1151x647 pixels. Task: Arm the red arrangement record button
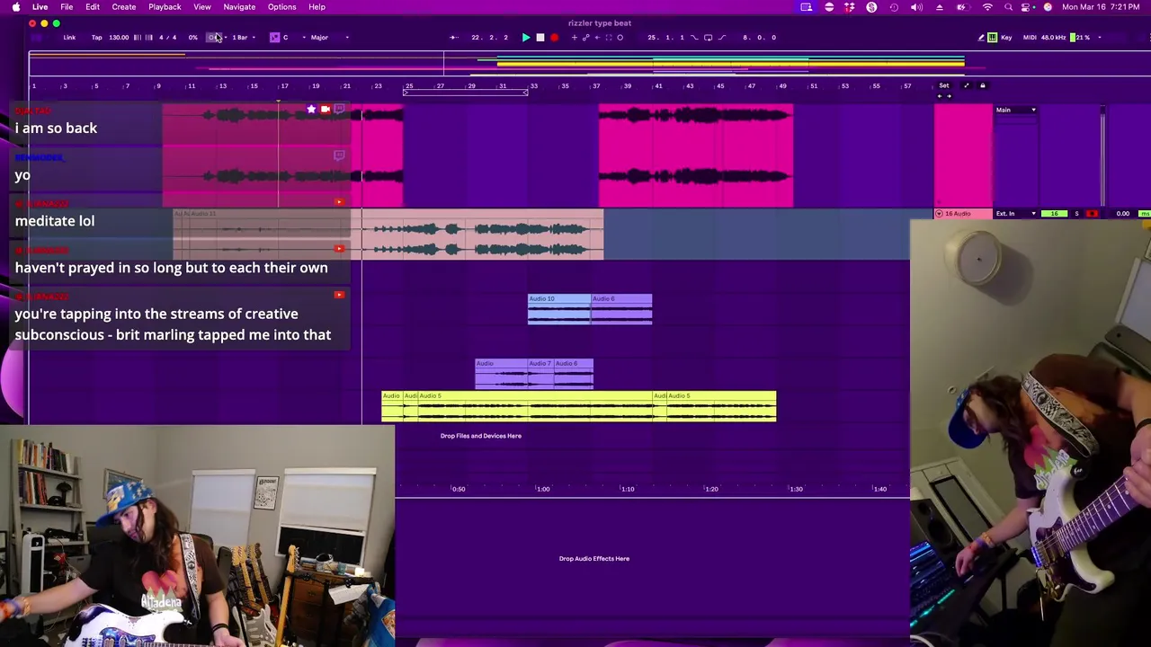(554, 38)
